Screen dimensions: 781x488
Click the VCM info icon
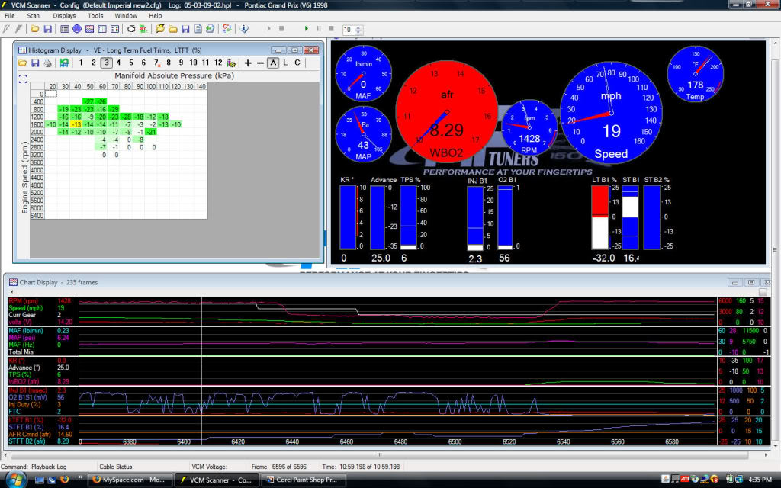tap(244, 29)
